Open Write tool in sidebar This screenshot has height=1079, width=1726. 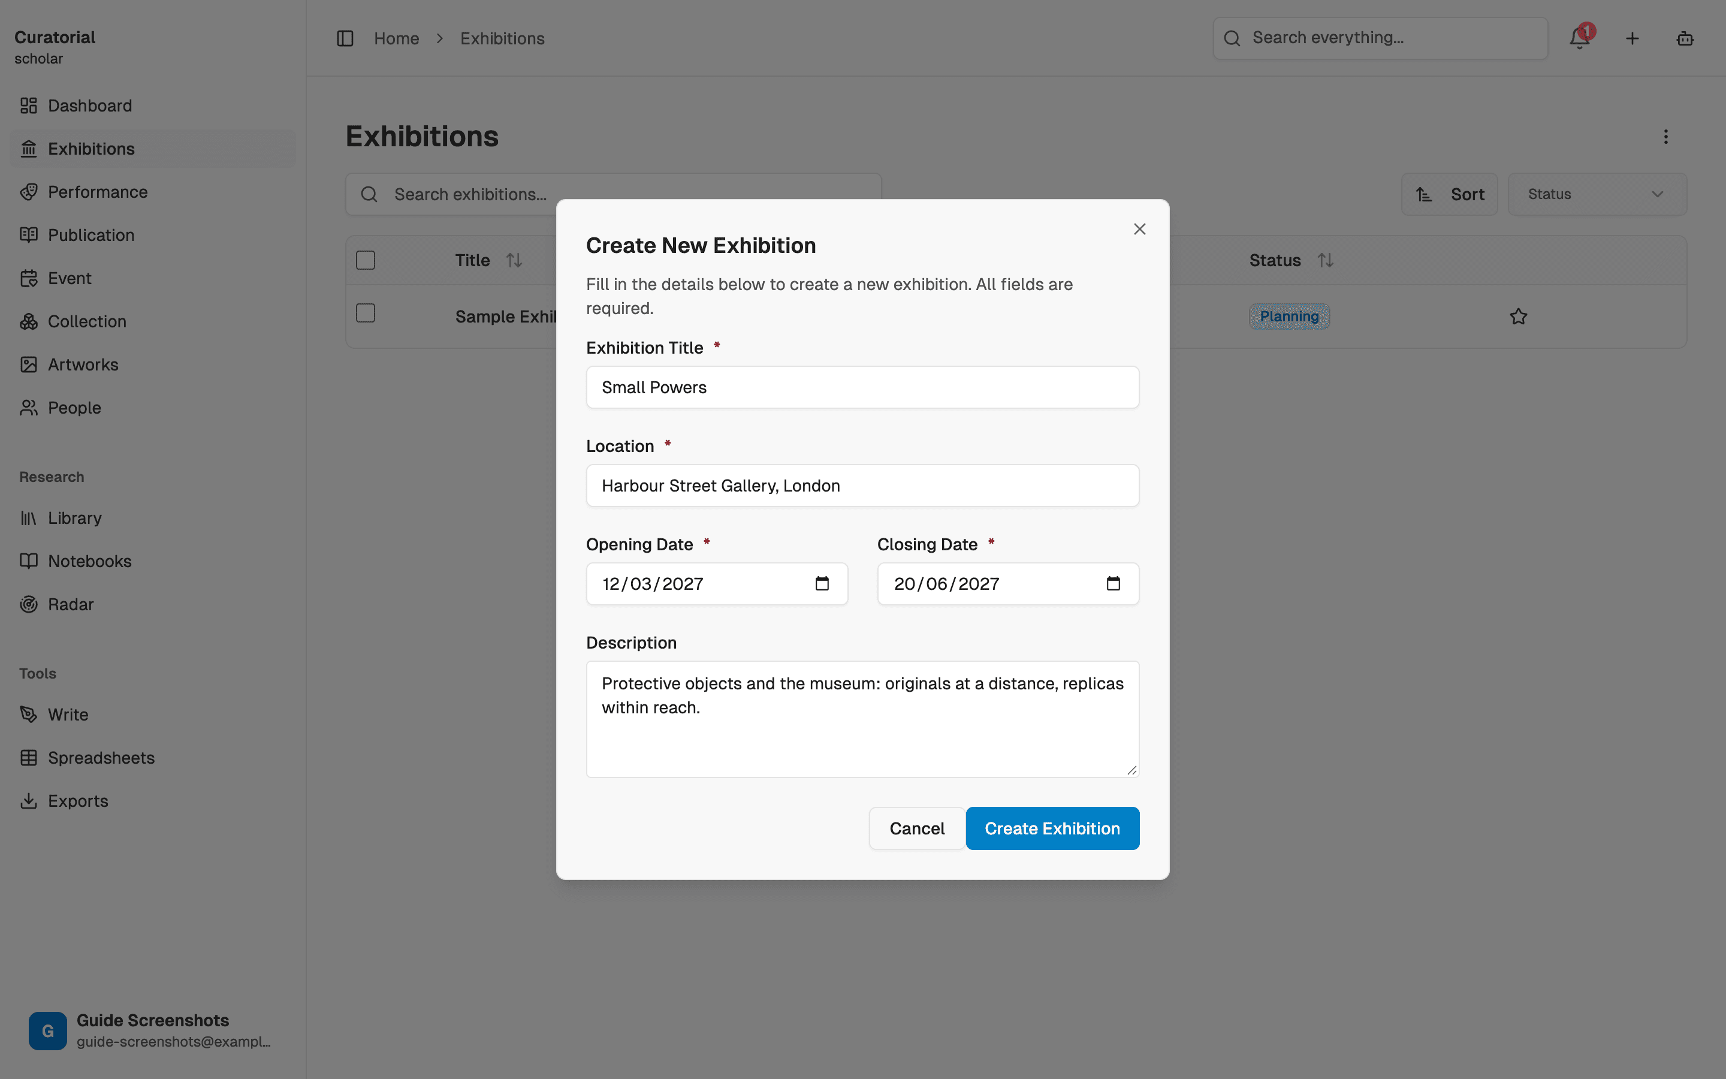pos(153,715)
